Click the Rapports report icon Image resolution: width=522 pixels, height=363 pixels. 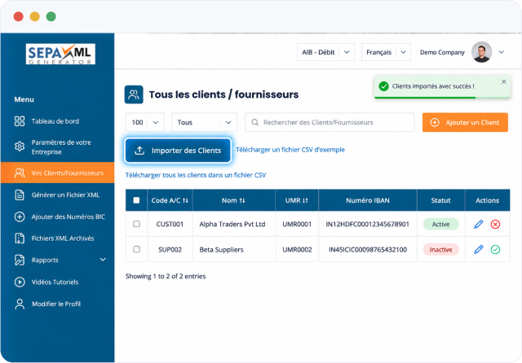click(x=20, y=260)
